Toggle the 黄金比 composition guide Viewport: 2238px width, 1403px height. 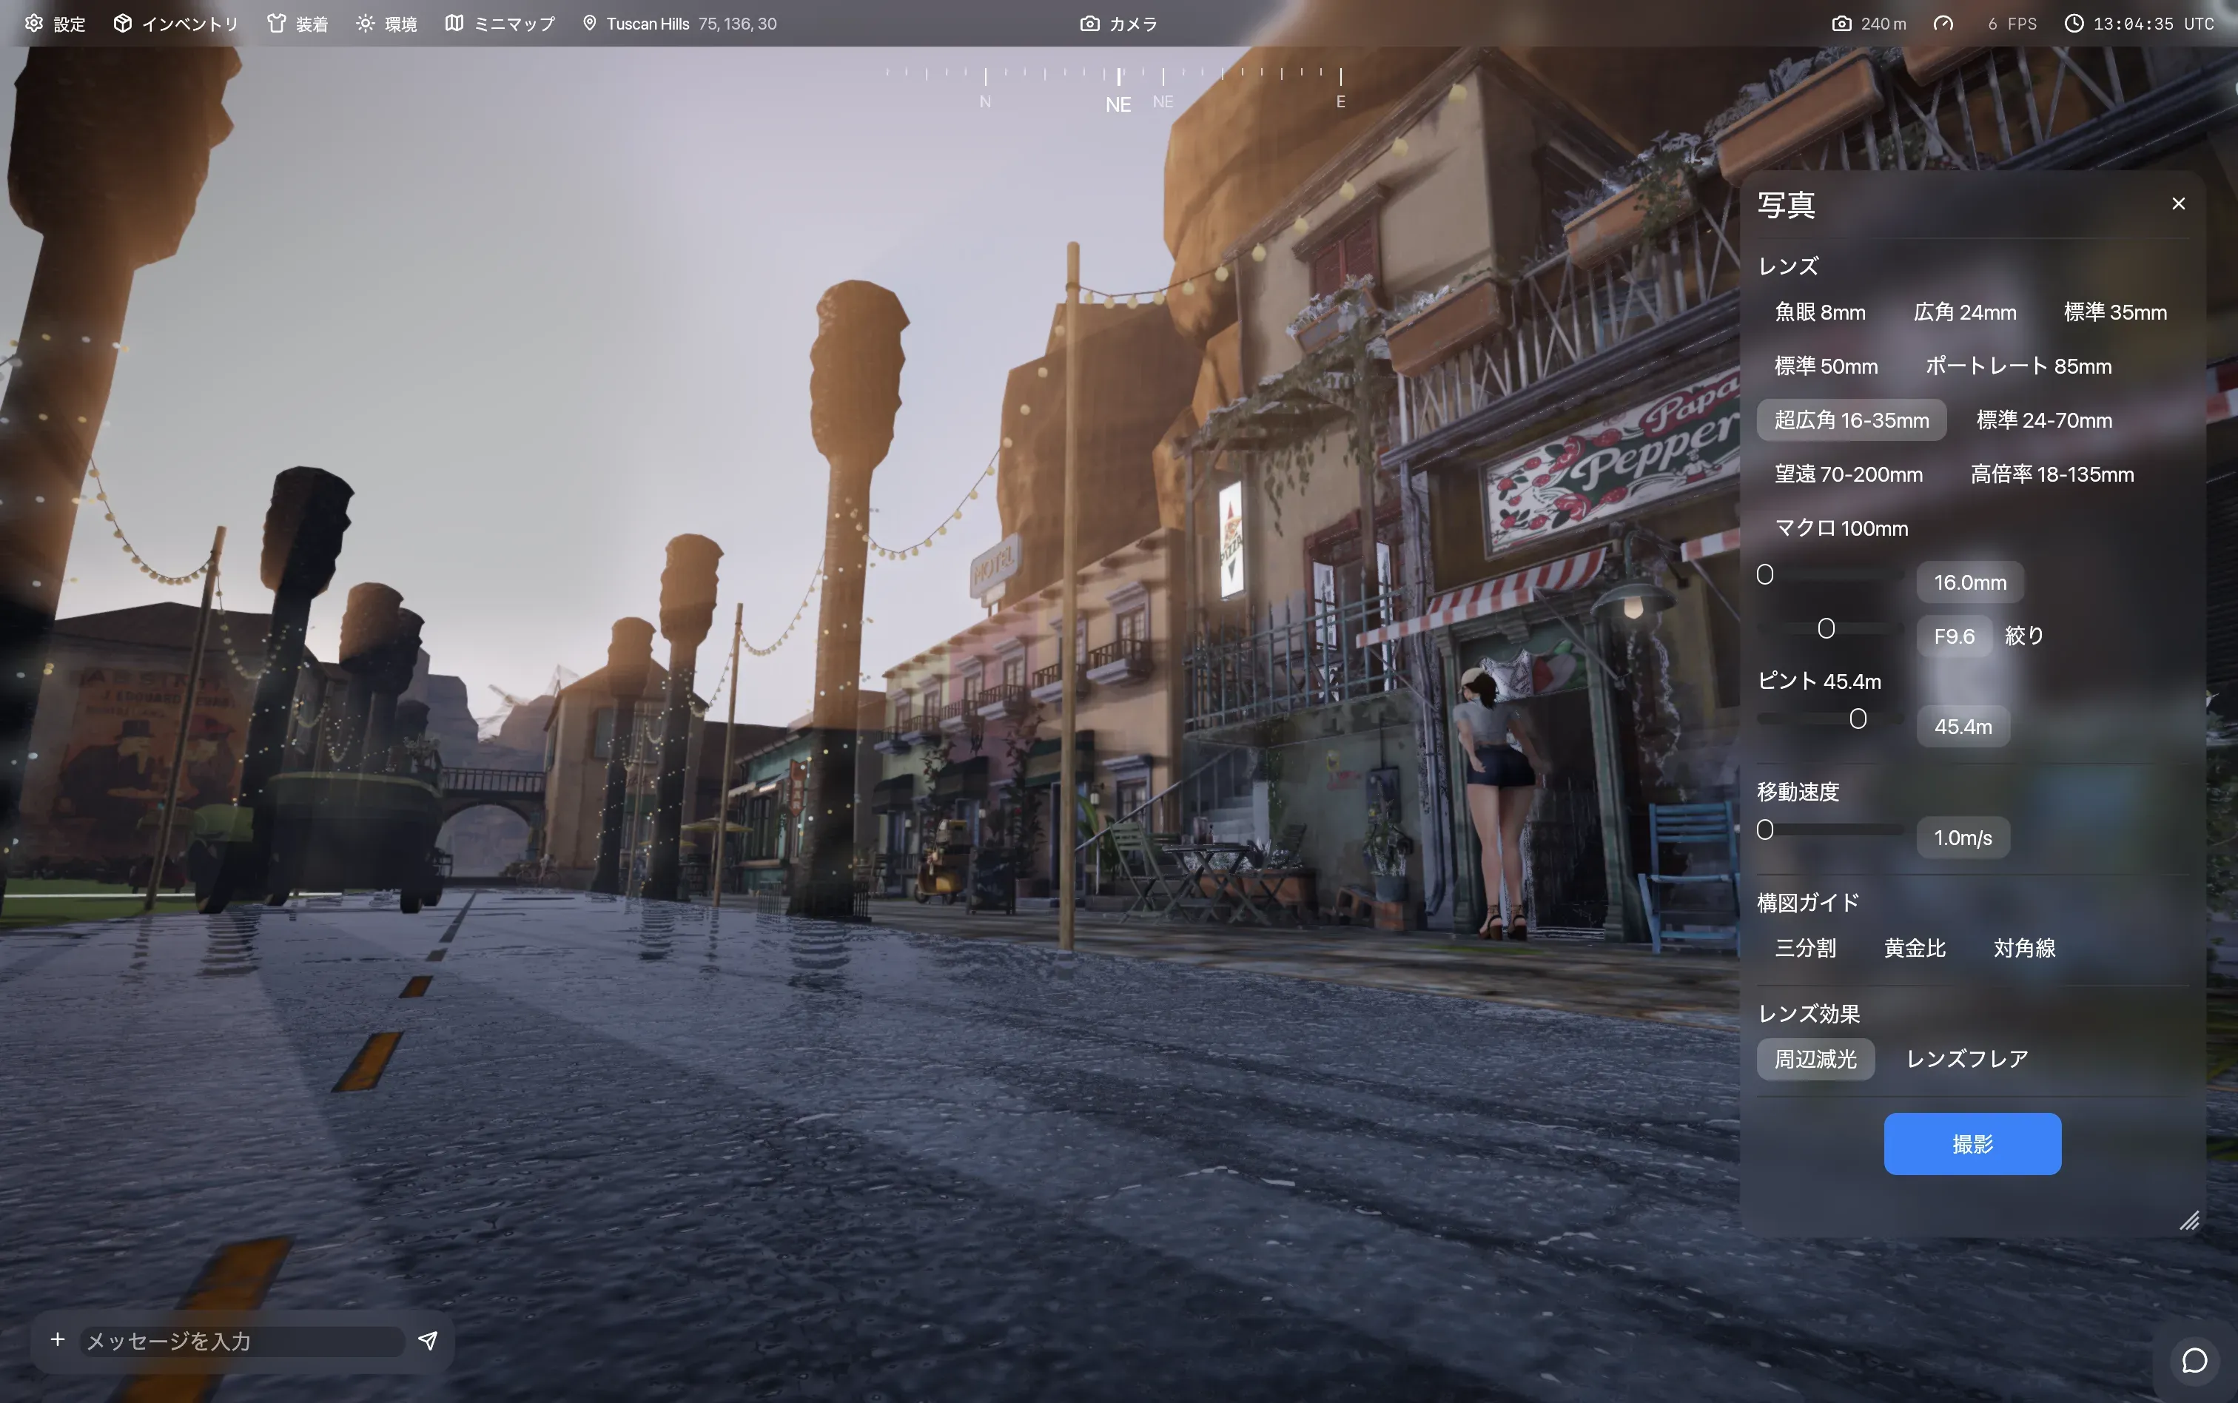coord(1914,947)
